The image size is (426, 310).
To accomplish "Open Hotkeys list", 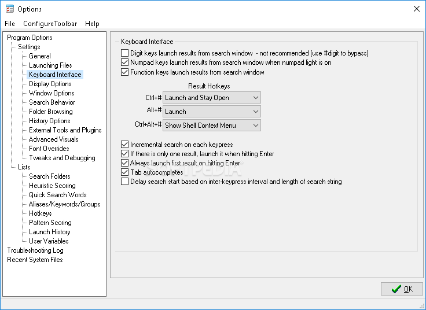I will point(40,213).
